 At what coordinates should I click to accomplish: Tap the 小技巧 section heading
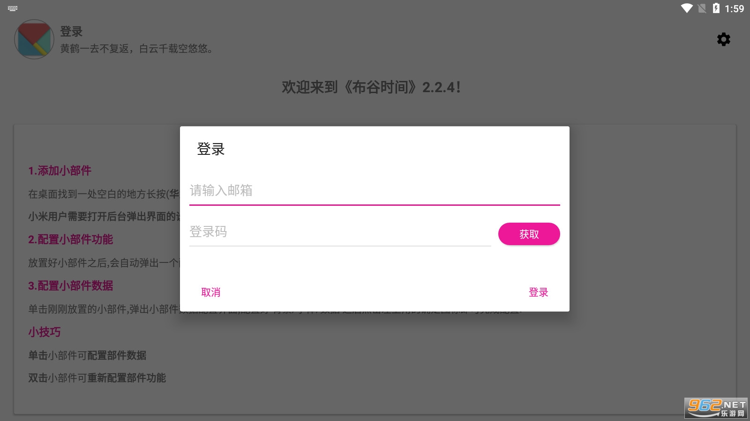pos(45,332)
